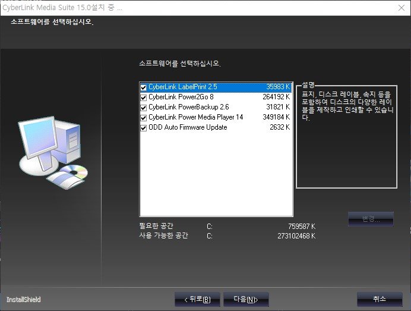Toggle CyberLink Power Media Player 14 checkbox
The height and width of the screenshot is (311, 411).
click(143, 118)
